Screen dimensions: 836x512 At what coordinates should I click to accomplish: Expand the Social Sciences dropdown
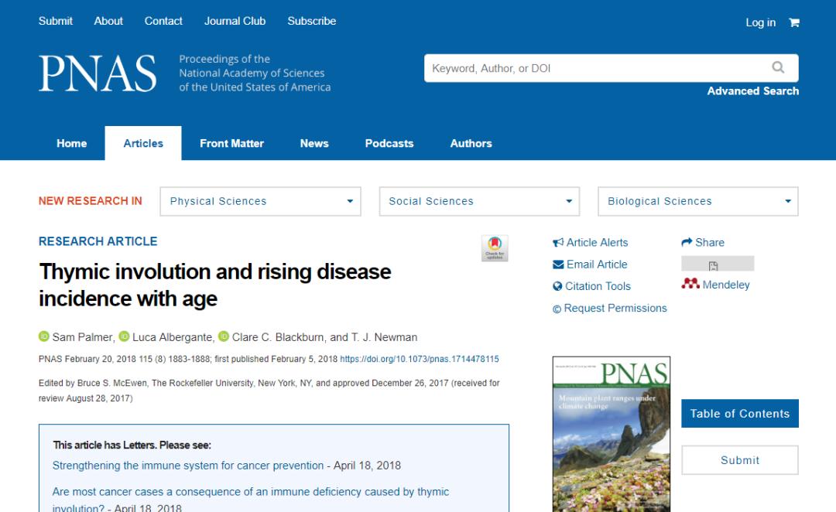tap(480, 201)
